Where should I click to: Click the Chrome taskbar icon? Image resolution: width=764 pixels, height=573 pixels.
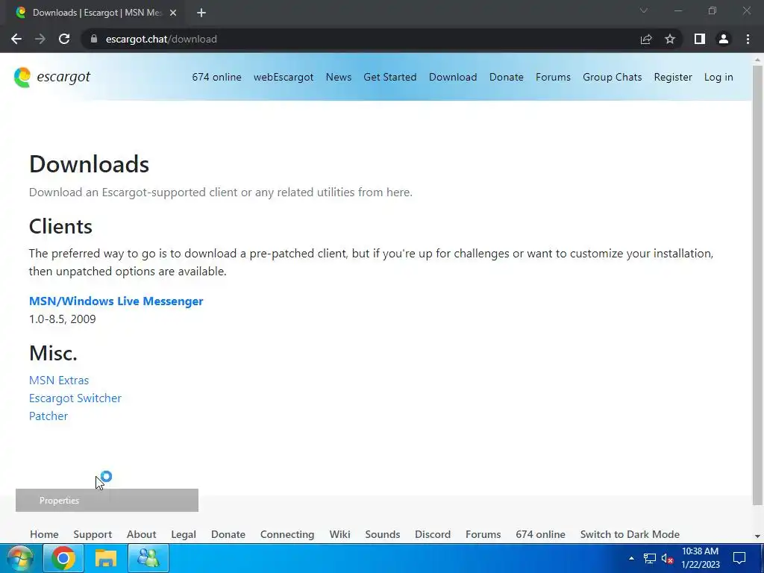[x=63, y=558]
